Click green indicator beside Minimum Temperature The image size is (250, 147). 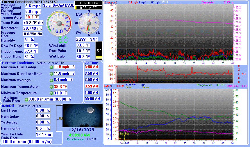click(51, 93)
